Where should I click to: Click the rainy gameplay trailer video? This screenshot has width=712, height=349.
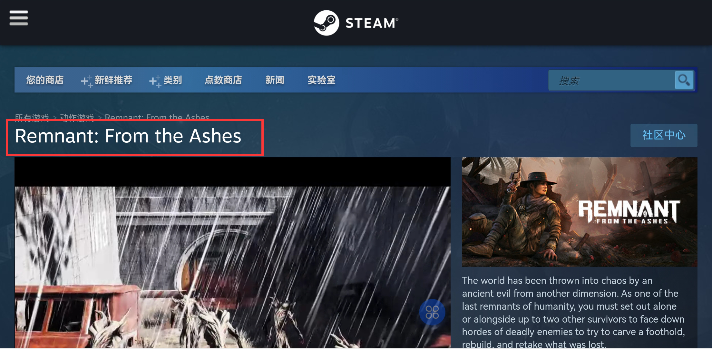click(232, 253)
